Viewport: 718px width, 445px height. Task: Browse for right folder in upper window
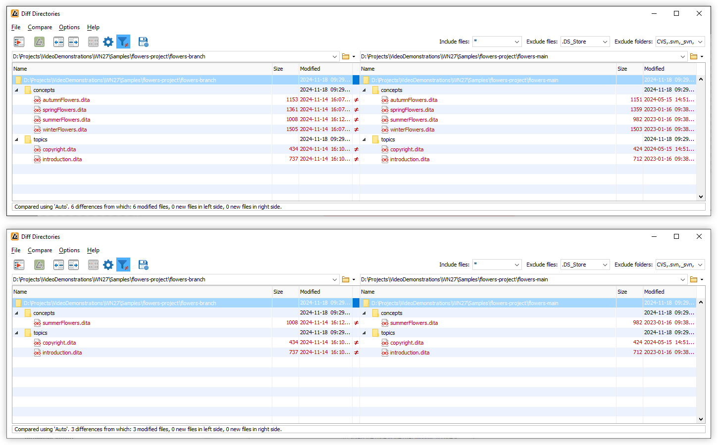coord(694,56)
